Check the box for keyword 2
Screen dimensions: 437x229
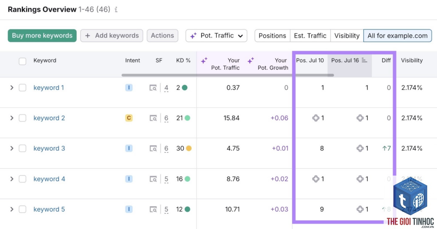(x=23, y=118)
